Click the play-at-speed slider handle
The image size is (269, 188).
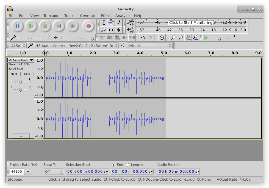tap(220, 38)
